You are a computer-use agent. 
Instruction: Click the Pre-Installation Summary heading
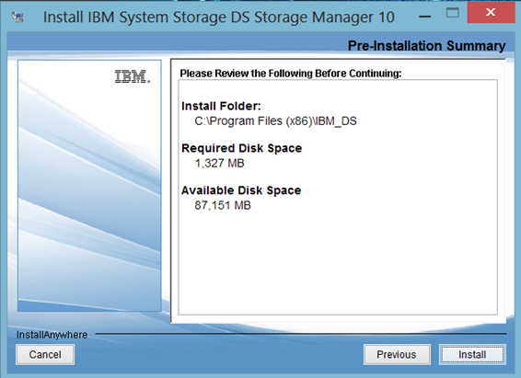tap(426, 46)
